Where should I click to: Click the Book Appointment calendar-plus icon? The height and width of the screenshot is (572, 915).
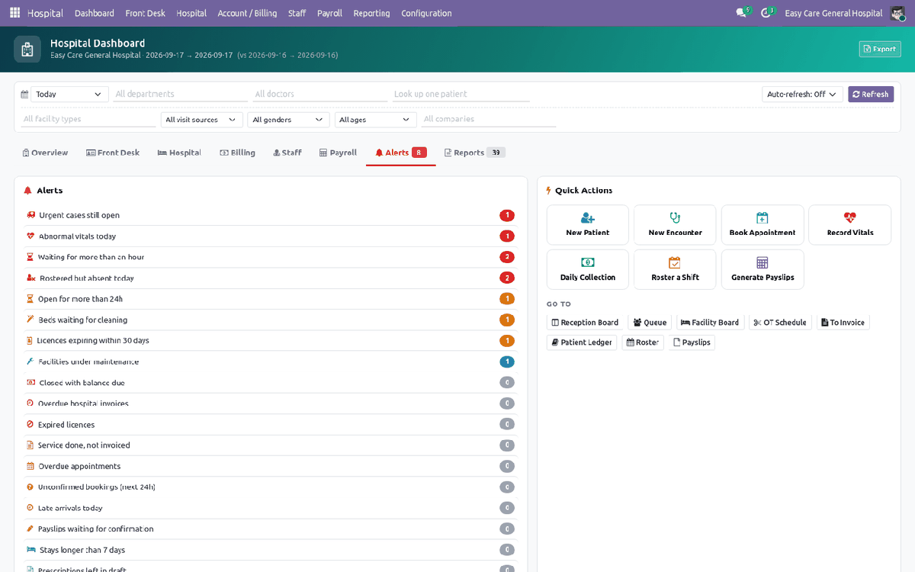coord(762,218)
